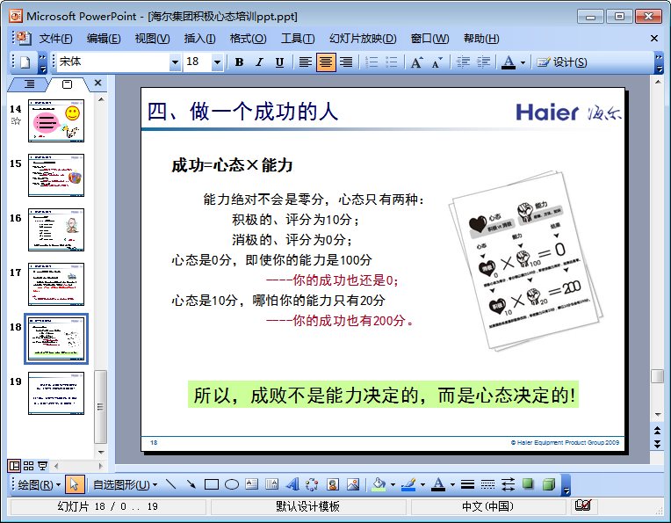Open fill color dropdown arrow
671x523 pixels.
point(393,484)
